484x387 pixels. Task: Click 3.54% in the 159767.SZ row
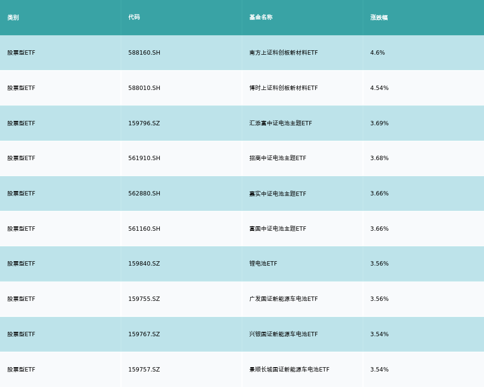tap(379, 334)
